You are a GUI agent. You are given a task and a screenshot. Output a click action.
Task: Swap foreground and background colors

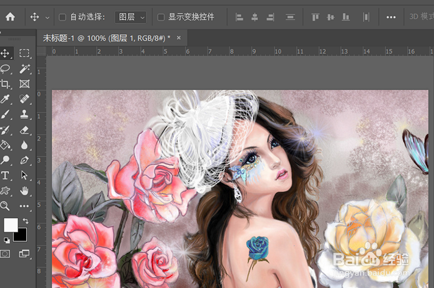pos(26,221)
